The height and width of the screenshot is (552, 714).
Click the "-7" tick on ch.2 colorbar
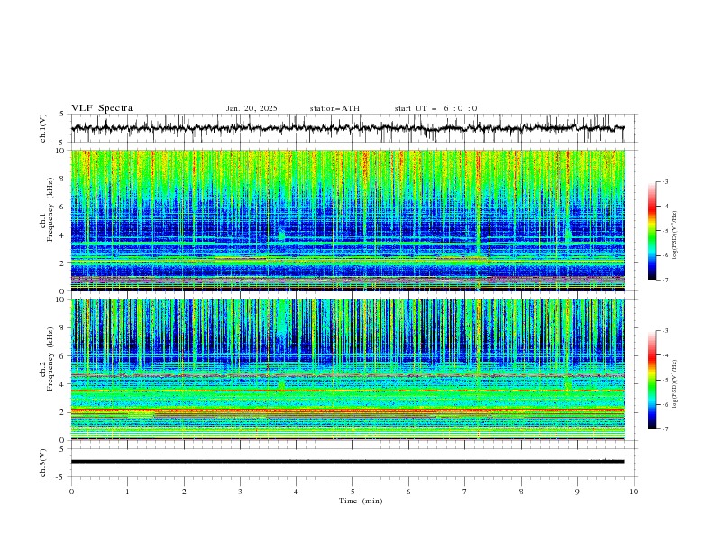tap(665, 429)
